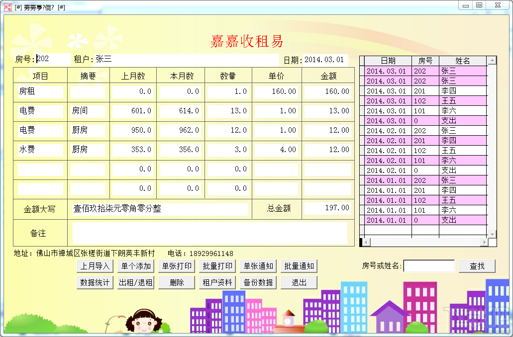Select record 2014.01.01 201 李四
The image size is (513, 337).
click(x=425, y=190)
